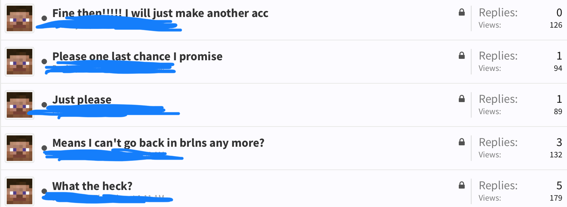Click avatar beside 'Just please' thread
This screenshot has width=567, height=207.
coord(20,105)
